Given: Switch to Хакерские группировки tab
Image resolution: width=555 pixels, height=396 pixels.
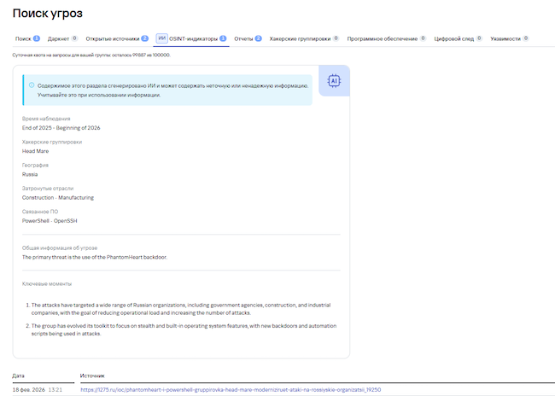Looking at the screenshot, I should tap(304, 38).
